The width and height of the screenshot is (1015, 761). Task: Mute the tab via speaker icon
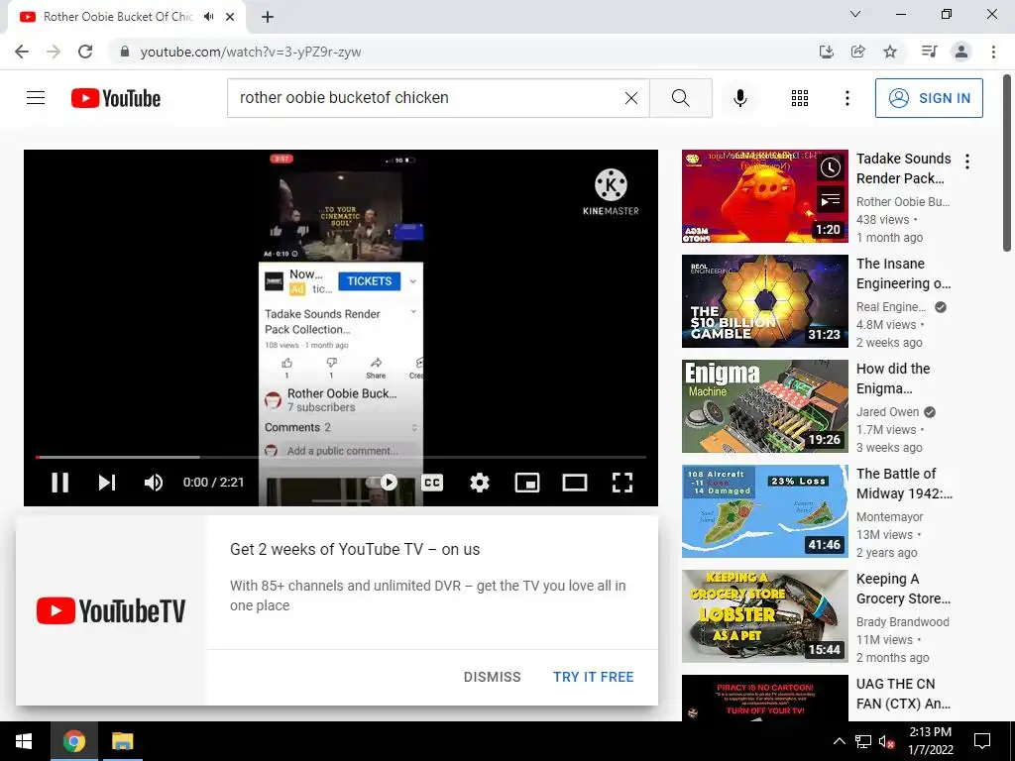(x=208, y=17)
